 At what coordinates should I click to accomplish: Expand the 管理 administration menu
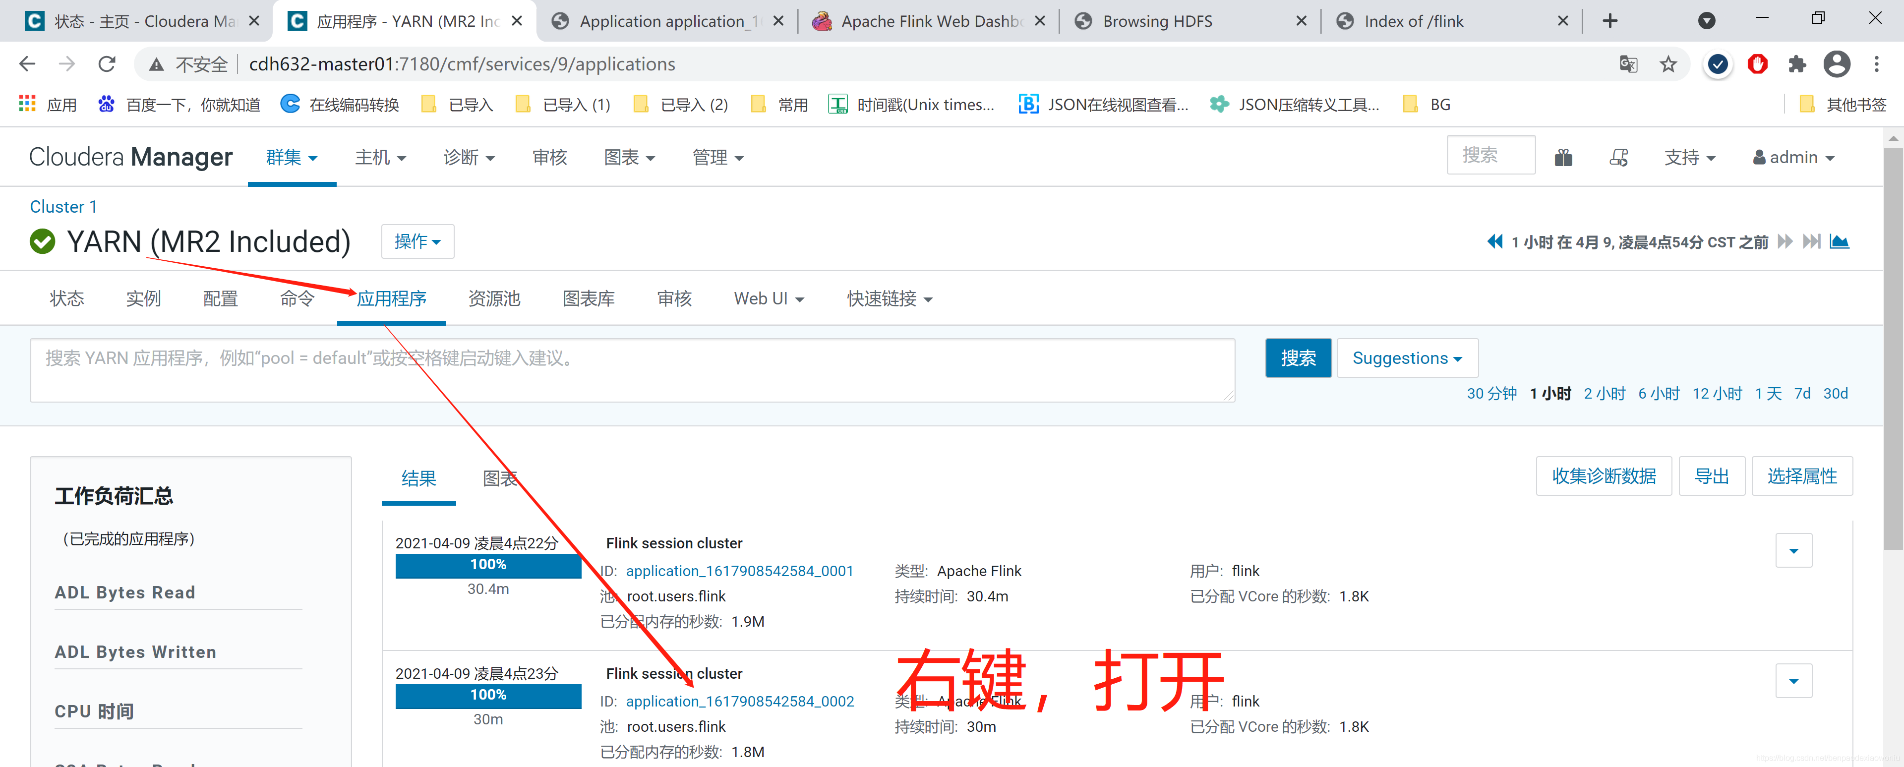coord(718,157)
